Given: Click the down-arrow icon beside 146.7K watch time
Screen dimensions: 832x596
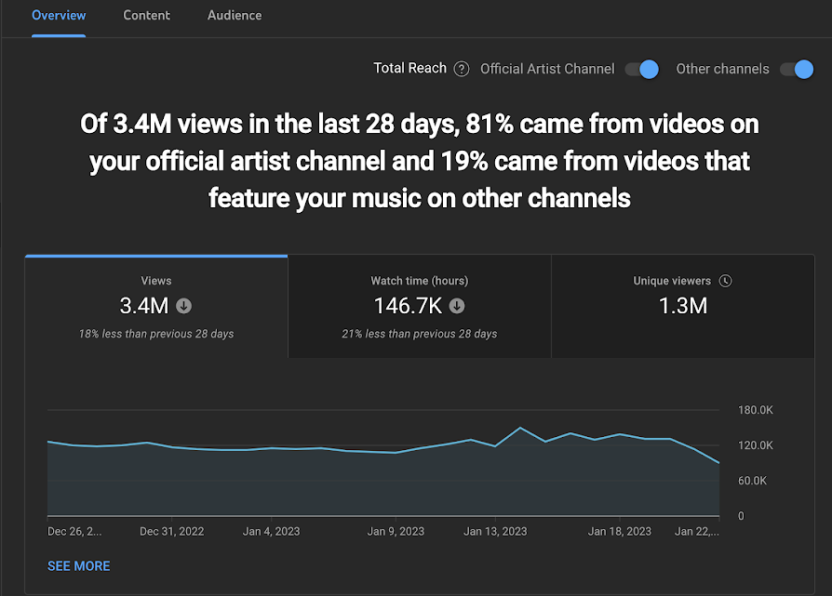Looking at the screenshot, I should 457,306.
